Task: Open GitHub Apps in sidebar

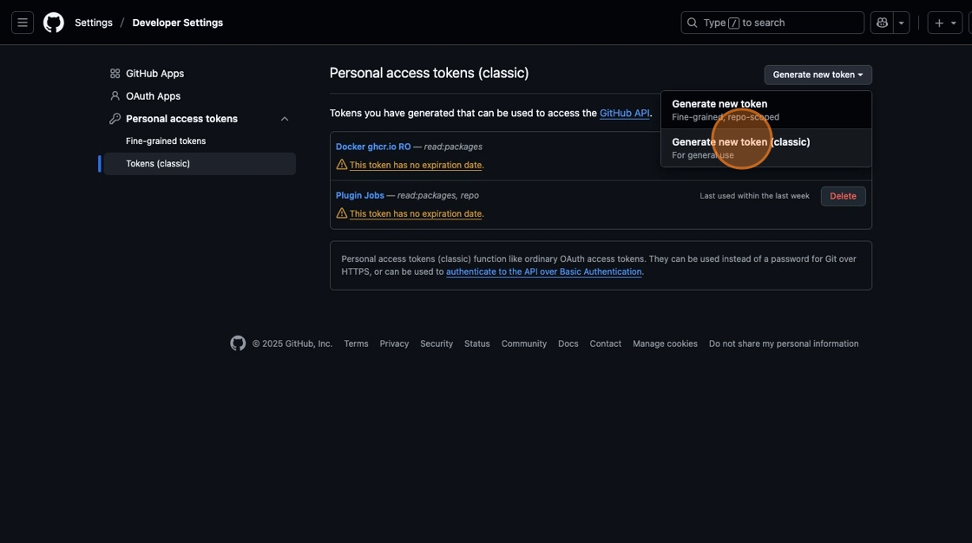Action: click(154, 74)
